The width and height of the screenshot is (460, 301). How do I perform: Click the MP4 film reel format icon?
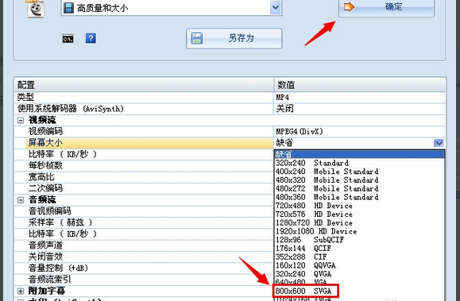[x=36, y=9]
